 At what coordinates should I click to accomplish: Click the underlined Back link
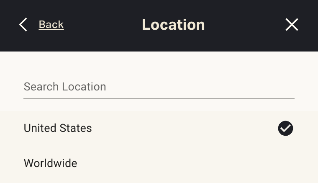pos(51,25)
